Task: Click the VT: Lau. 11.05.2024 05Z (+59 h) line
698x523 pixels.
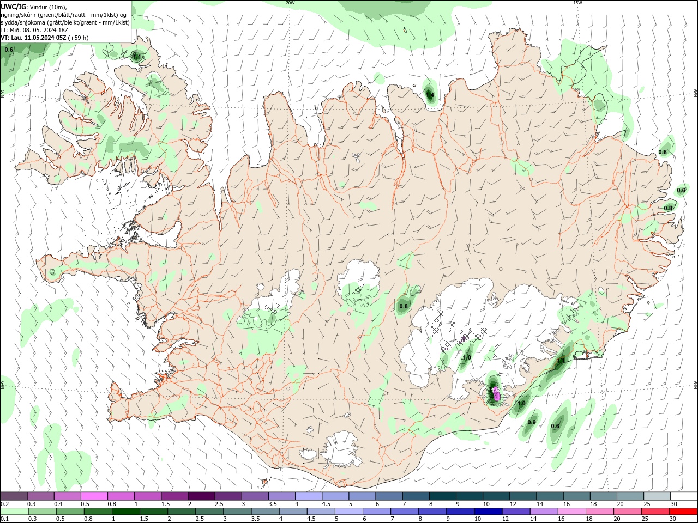Action: click(45, 38)
